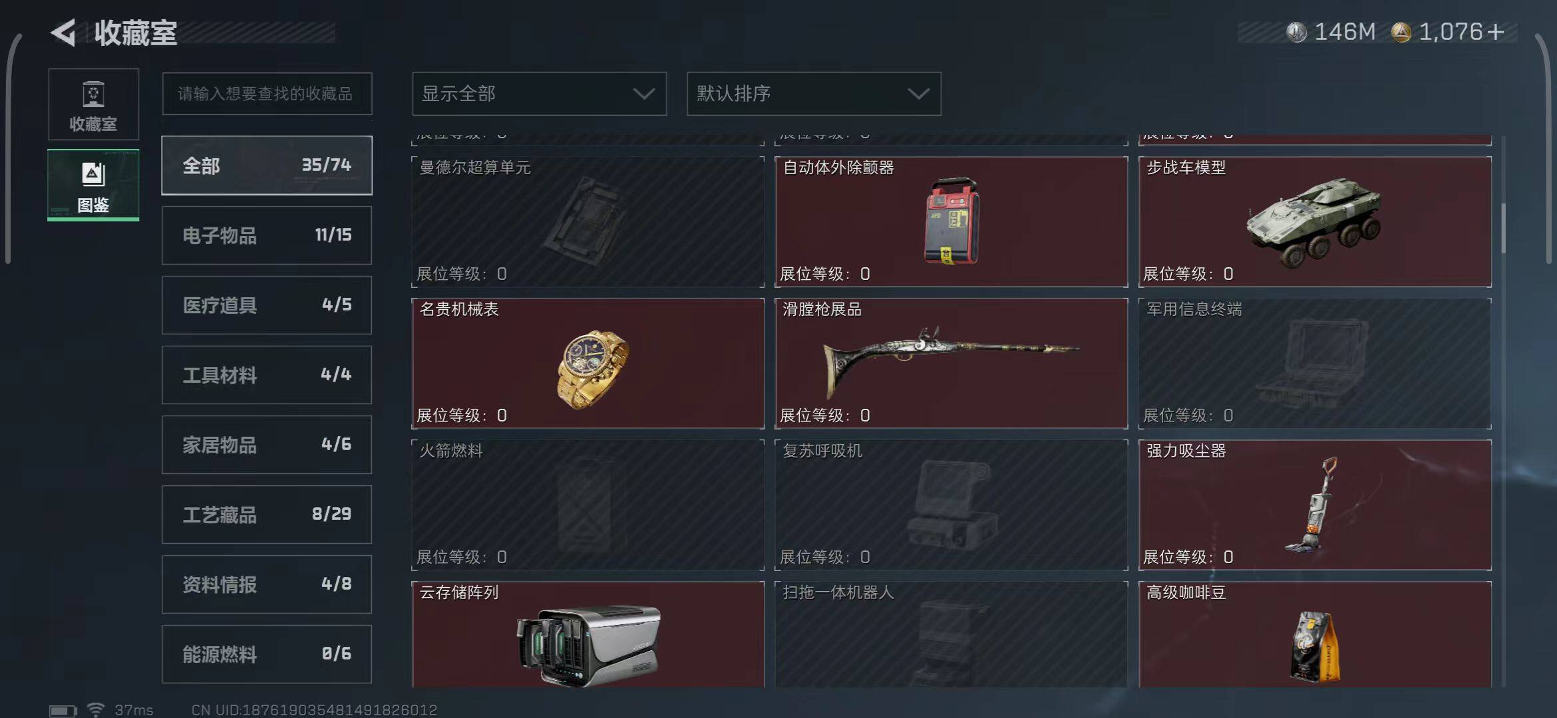Click the gold triangle currency icon
The image size is (1557, 718).
point(1401,32)
